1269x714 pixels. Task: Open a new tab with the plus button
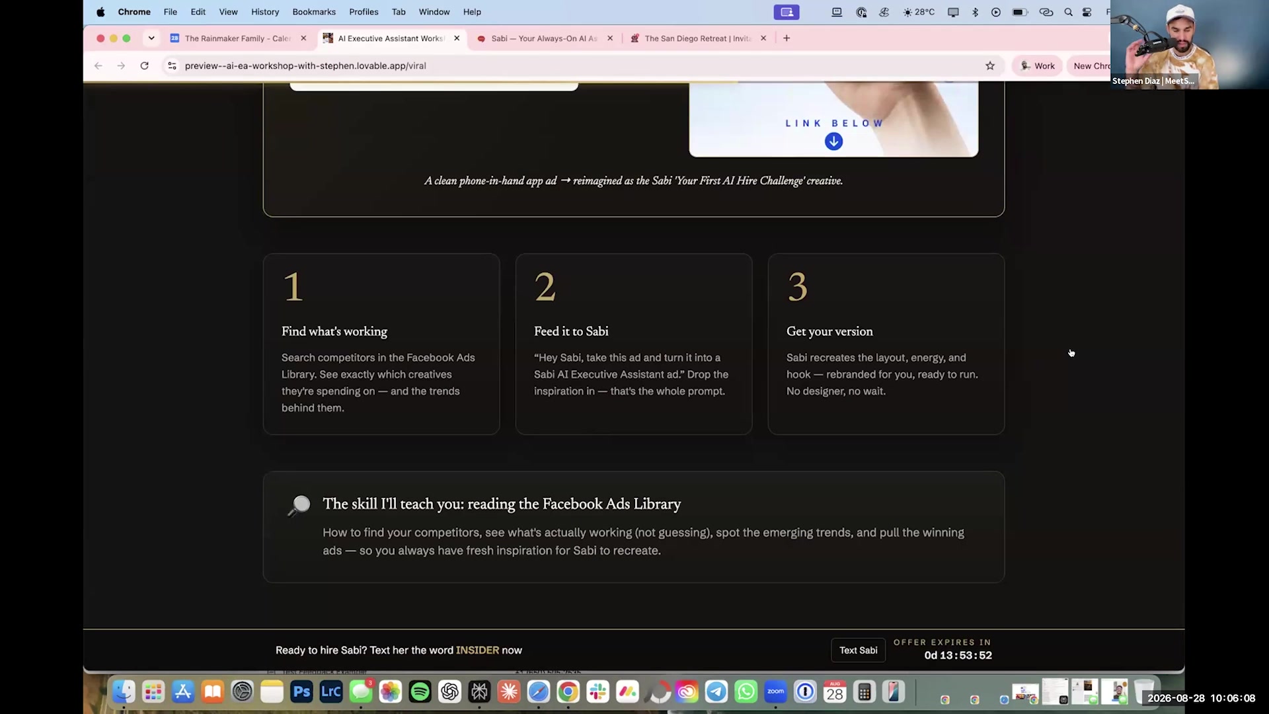[x=787, y=38]
